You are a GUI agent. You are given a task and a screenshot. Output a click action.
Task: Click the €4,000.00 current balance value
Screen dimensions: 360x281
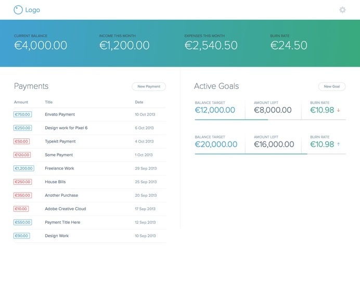pyautogui.click(x=41, y=45)
